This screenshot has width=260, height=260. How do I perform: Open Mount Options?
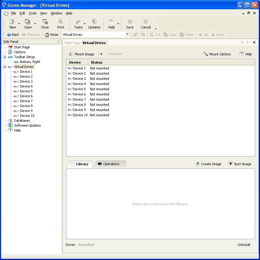[x=217, y=54]
